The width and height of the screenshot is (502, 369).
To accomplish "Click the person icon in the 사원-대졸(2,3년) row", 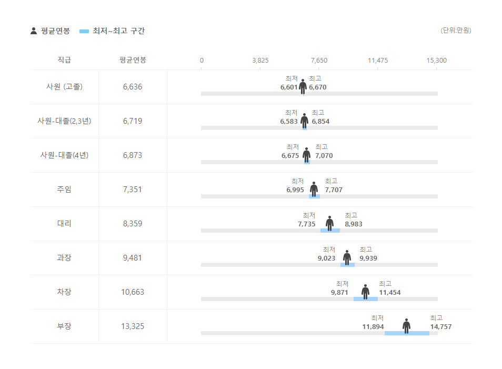I will pos(305,121).
